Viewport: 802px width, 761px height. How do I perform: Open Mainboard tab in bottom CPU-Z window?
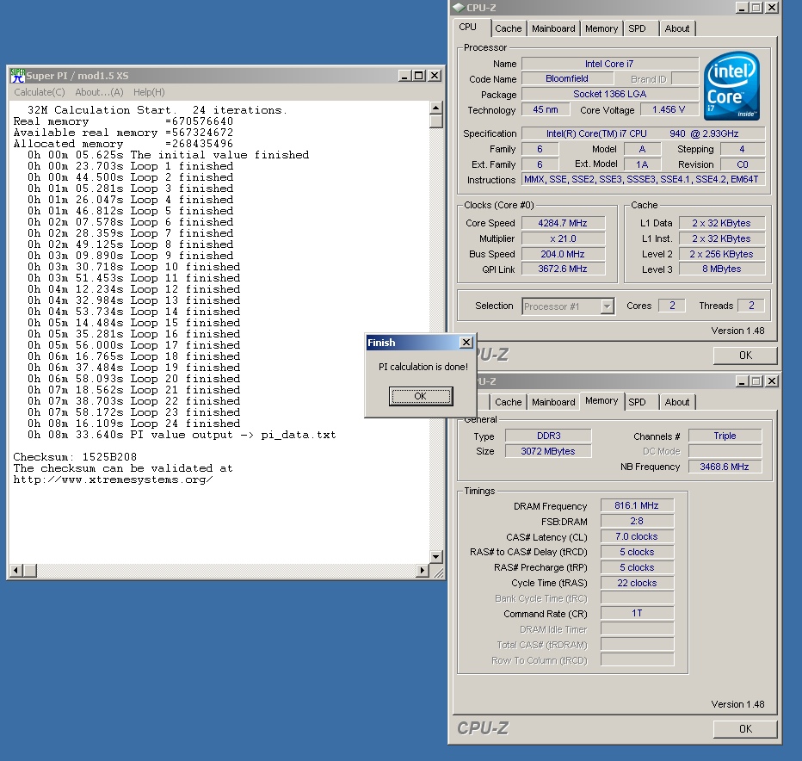tap(553, 402)
